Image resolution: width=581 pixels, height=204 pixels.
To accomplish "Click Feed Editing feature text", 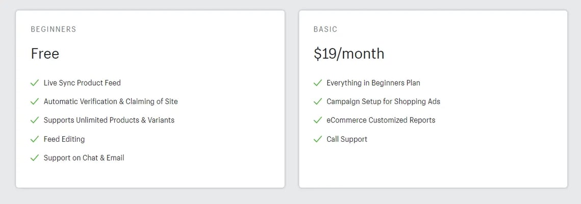I will (64, 139).
